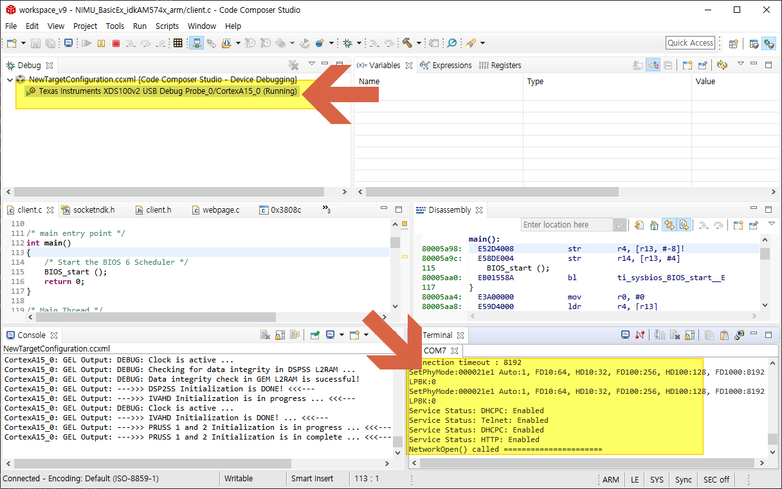Click the yellow Suspend icon
Image resolution: width=782 pixels, height=489 pixels.
[102, 43]
